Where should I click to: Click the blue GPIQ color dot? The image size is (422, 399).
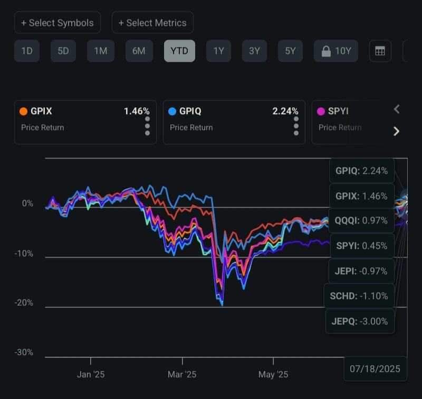(172, 112)
